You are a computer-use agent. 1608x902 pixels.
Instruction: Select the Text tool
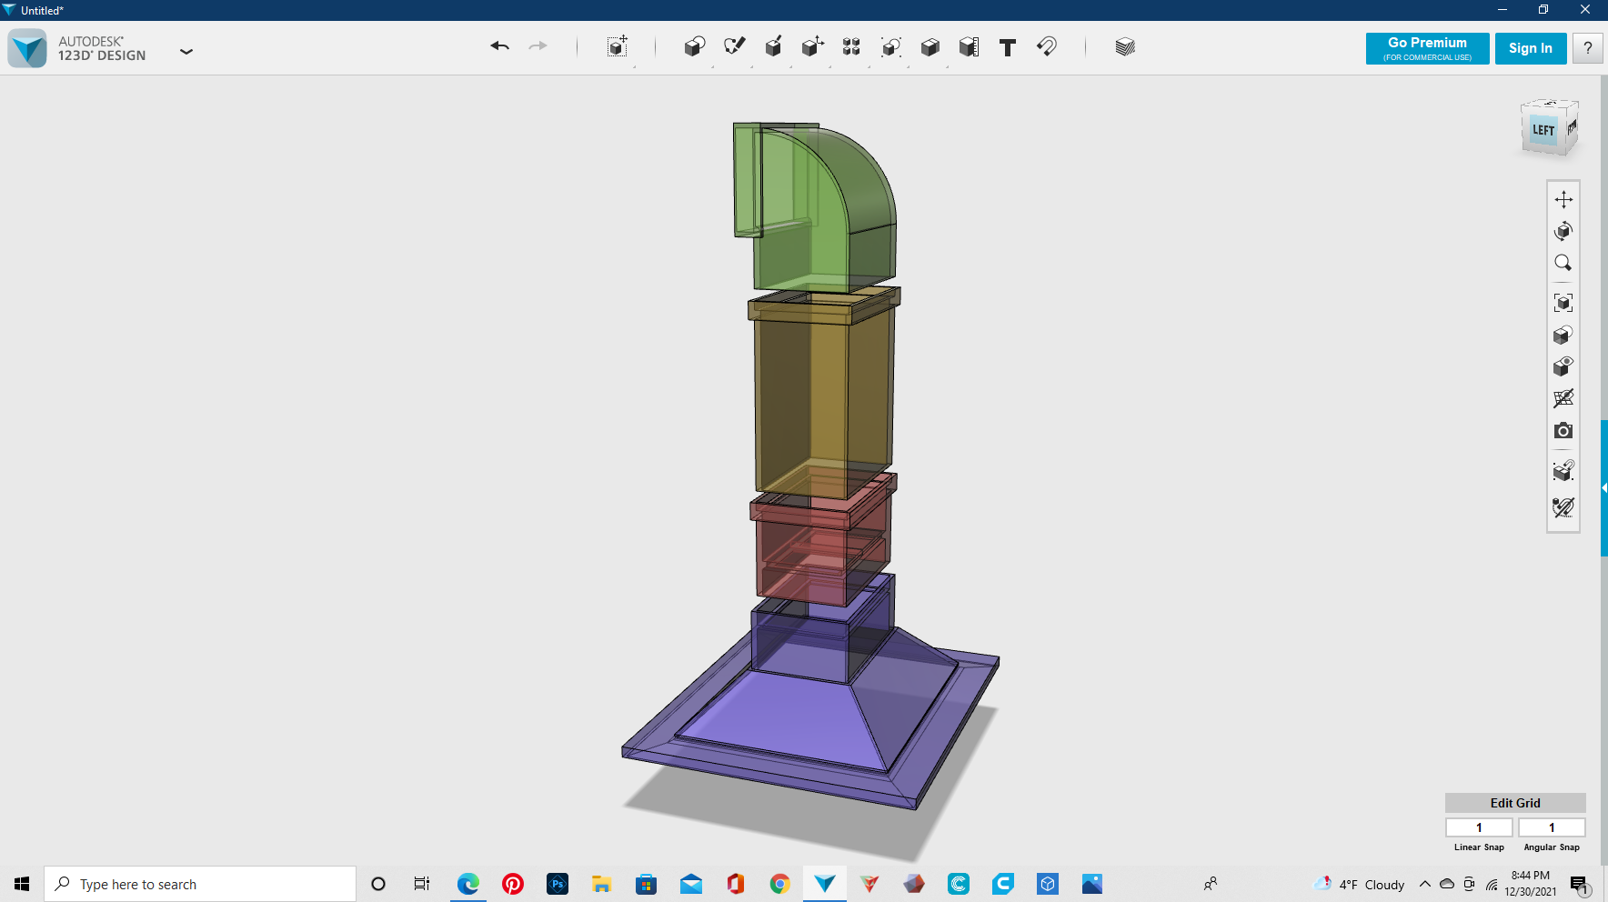pyautogui.click(x=1008, y=47)
